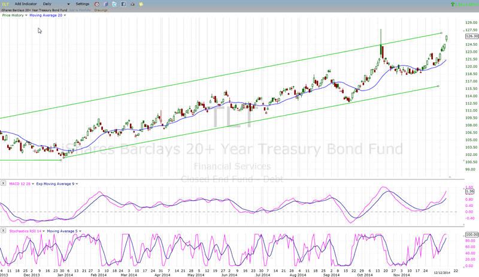Click the Add to Portfolio link
Screen dimensions: 479x277
[80, 10]
